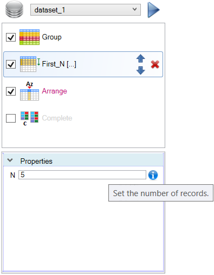Select the Group step label
This screenshot has height=275, width=214.
[51, 37]
